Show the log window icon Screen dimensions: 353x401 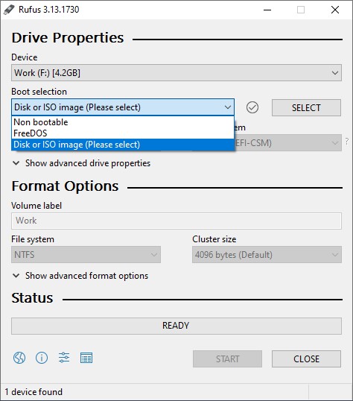tap(86, 358)
